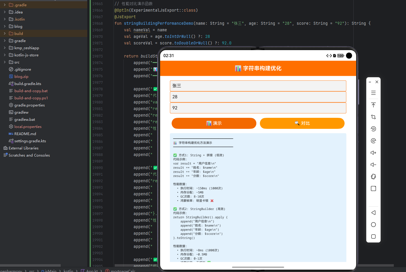406x272 pixels.
Task: Click line number 19868 in gutter
Action: click(x=97, y=23)
